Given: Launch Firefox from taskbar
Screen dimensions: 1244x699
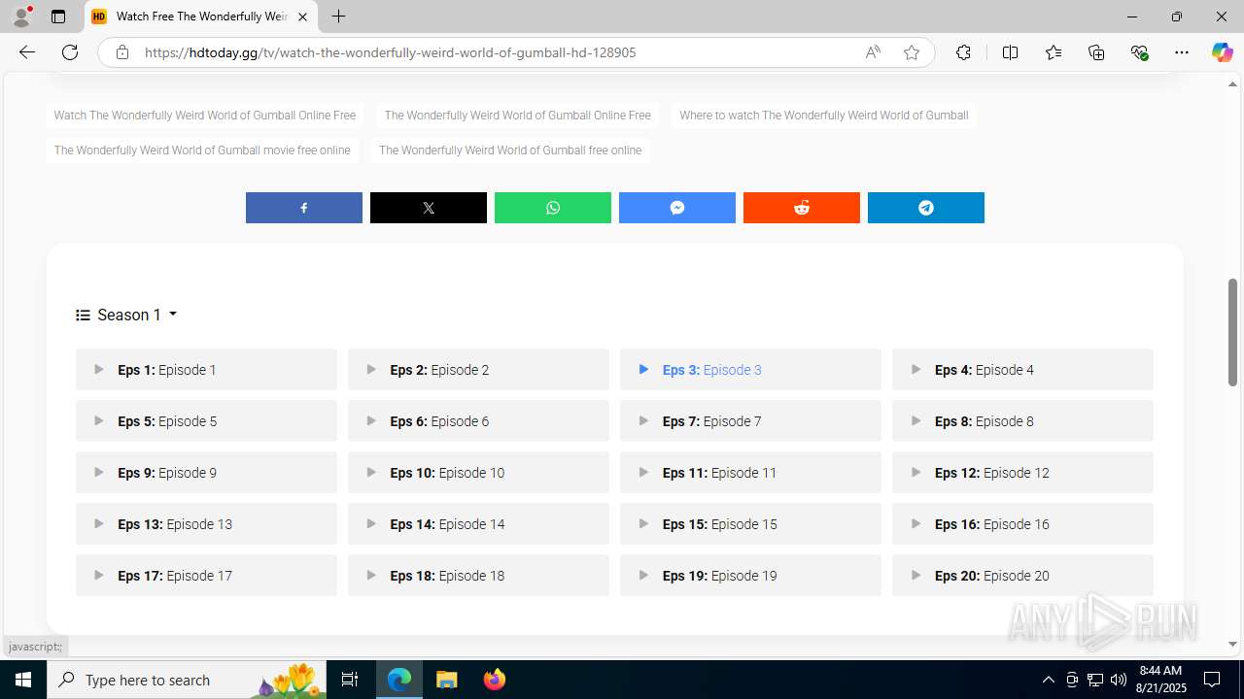Looking at the screenshot, I should [495, 680].
